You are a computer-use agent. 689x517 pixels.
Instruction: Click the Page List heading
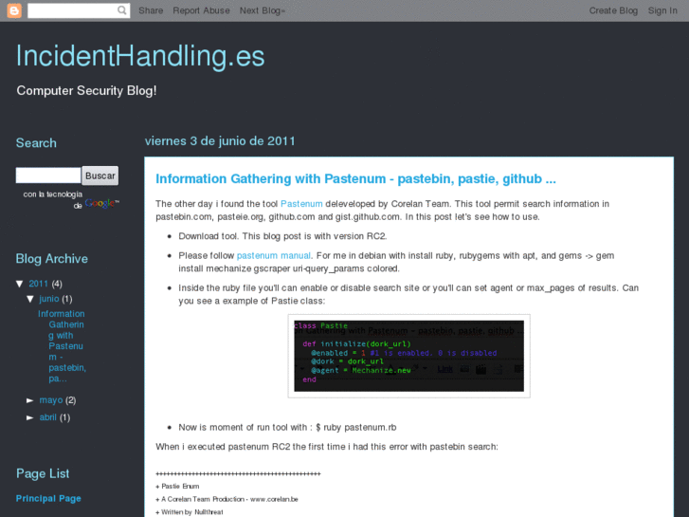click(43, 473)
